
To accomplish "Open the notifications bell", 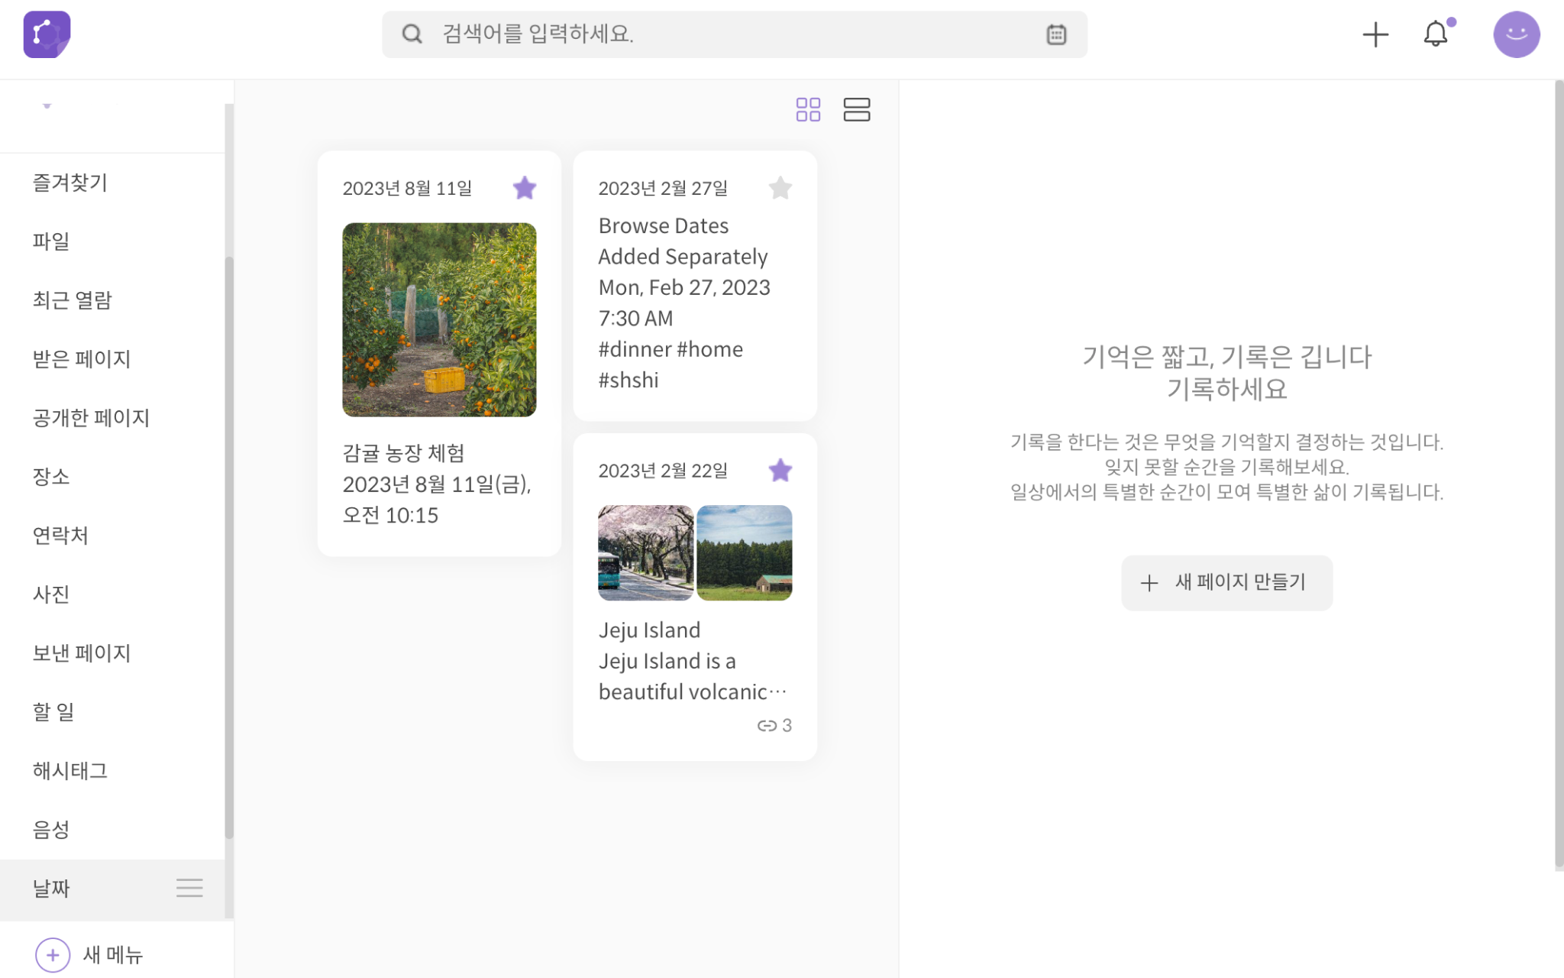I will [x=1436, y=34].
